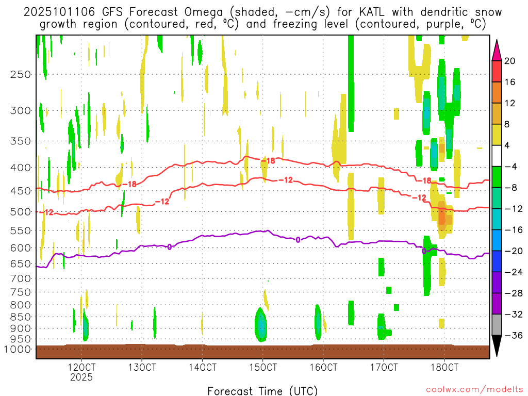528x396 pixels.
Task: Click the 2025 year label under 120CT
Action: click(x=81, y=377)
